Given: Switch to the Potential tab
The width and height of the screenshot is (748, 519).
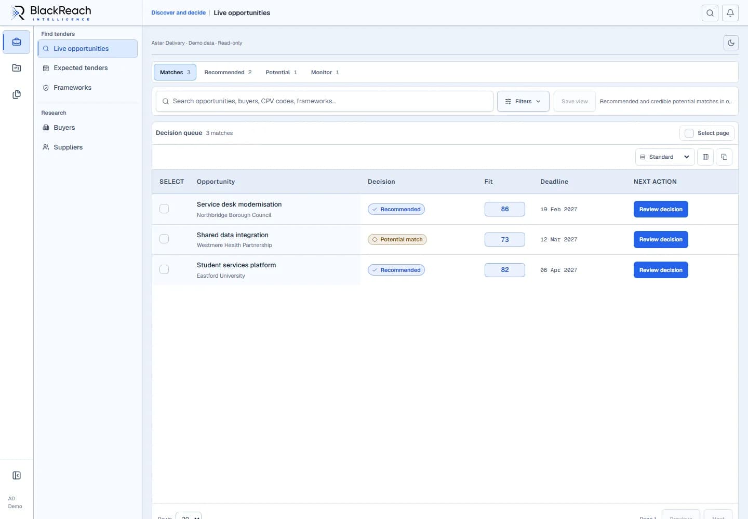Looking at the screenshot, I should pyautogui.click(x=282, y=72).
